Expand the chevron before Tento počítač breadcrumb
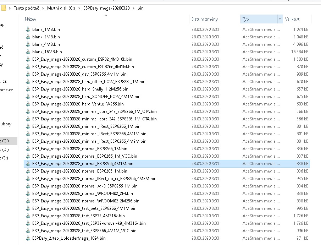 10,8
